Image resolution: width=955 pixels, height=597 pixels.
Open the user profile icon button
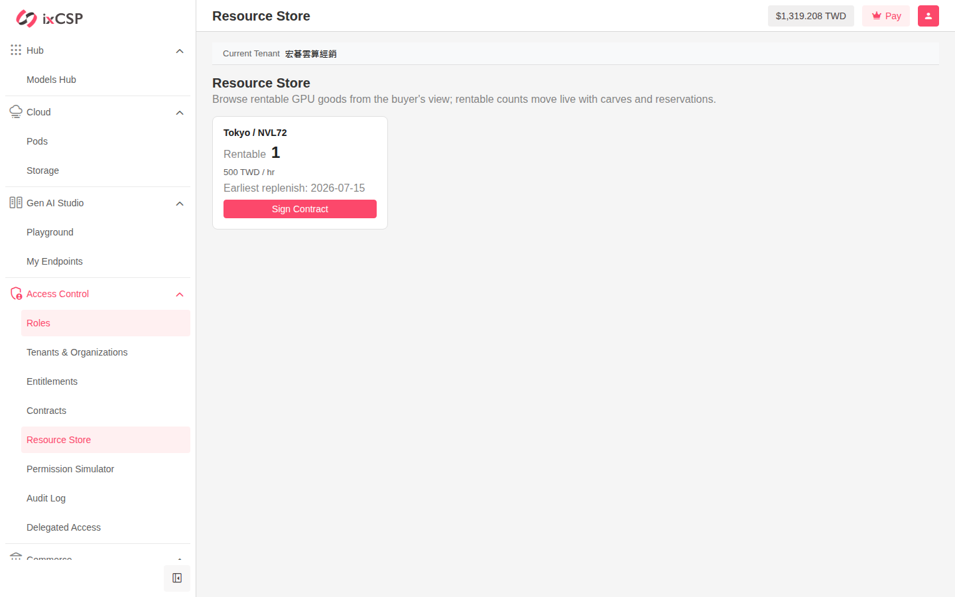click(928, 16)
